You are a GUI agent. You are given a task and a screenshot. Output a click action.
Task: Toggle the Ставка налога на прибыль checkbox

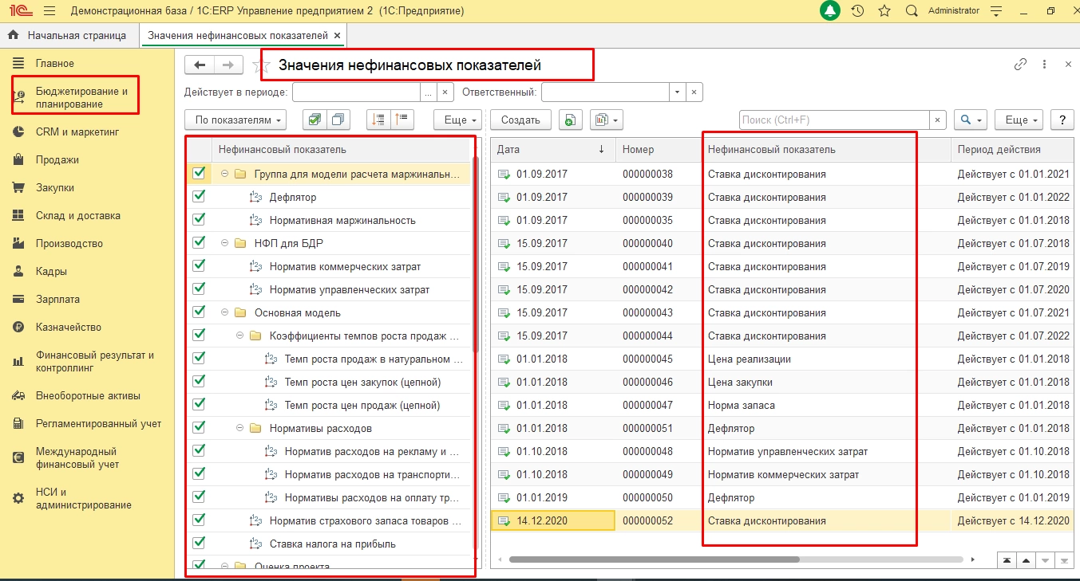coord(199,543)
